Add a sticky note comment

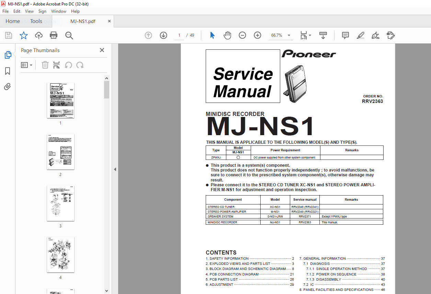(345, 35)
